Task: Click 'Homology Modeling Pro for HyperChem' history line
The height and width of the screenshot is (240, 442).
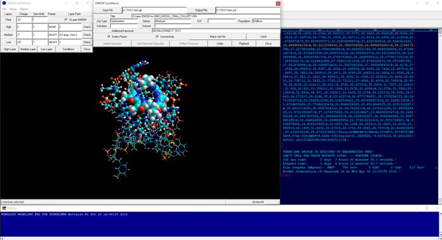Action: coord(64,215)
